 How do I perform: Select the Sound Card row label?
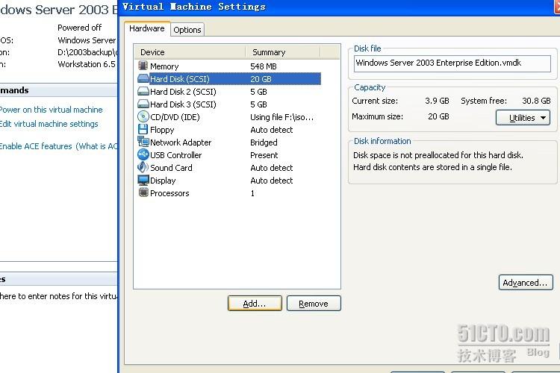(171, 168)
